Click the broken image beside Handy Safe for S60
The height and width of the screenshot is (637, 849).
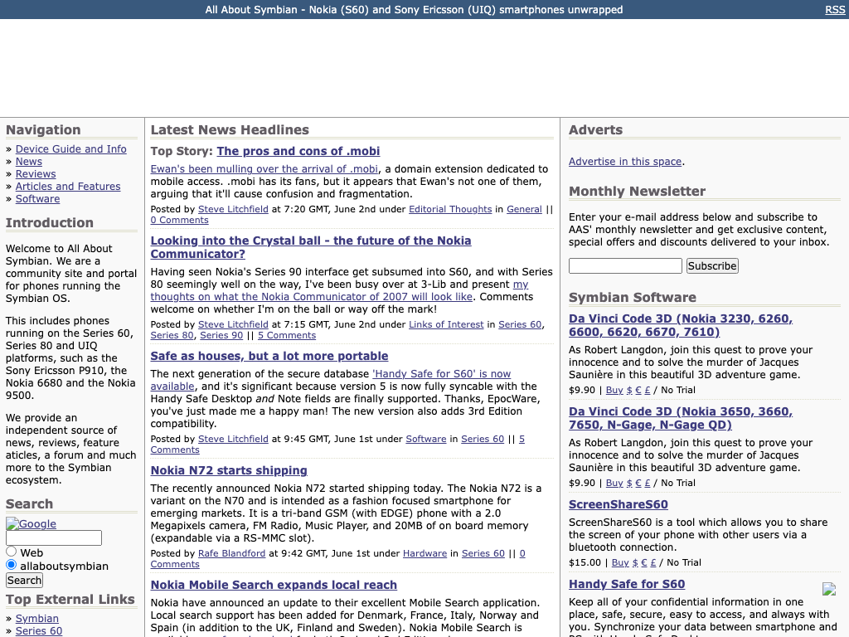(829, 590)
